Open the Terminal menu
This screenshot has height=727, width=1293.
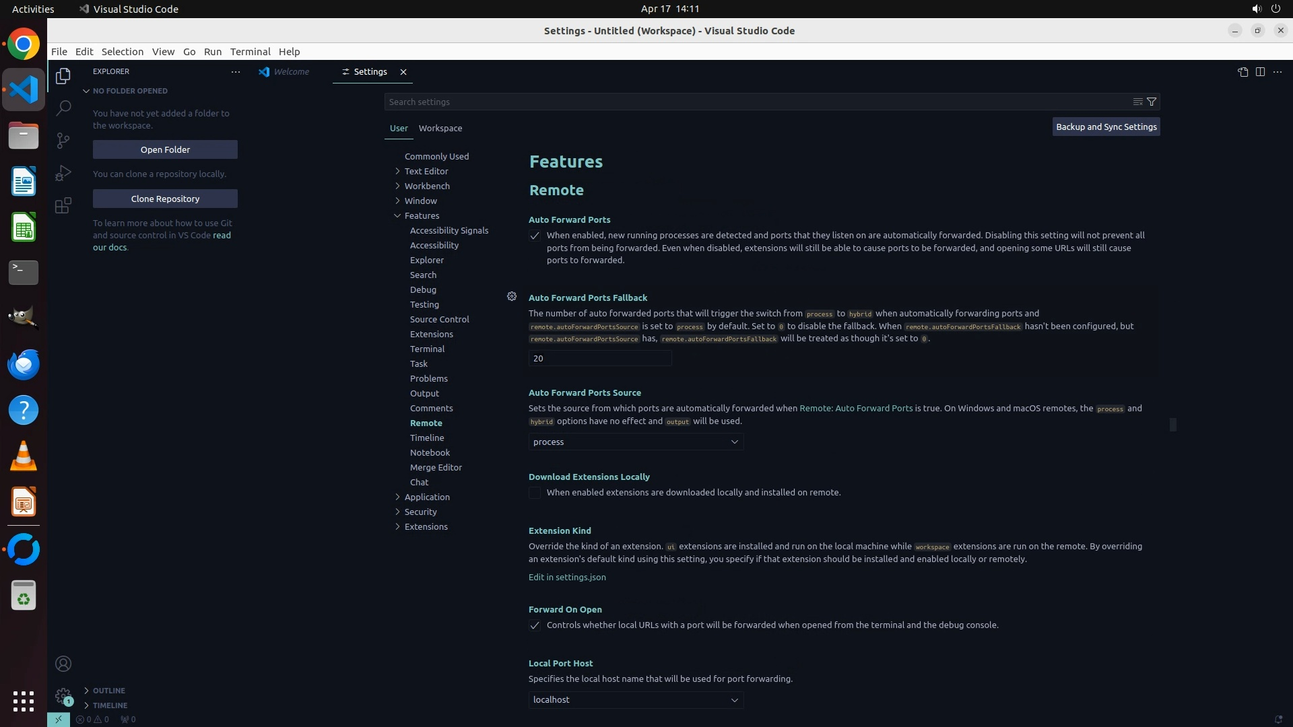[250, 52]
